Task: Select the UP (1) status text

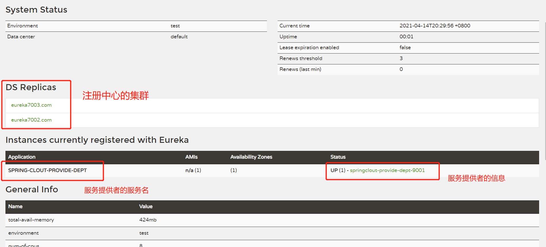Action: click(338, 170)
